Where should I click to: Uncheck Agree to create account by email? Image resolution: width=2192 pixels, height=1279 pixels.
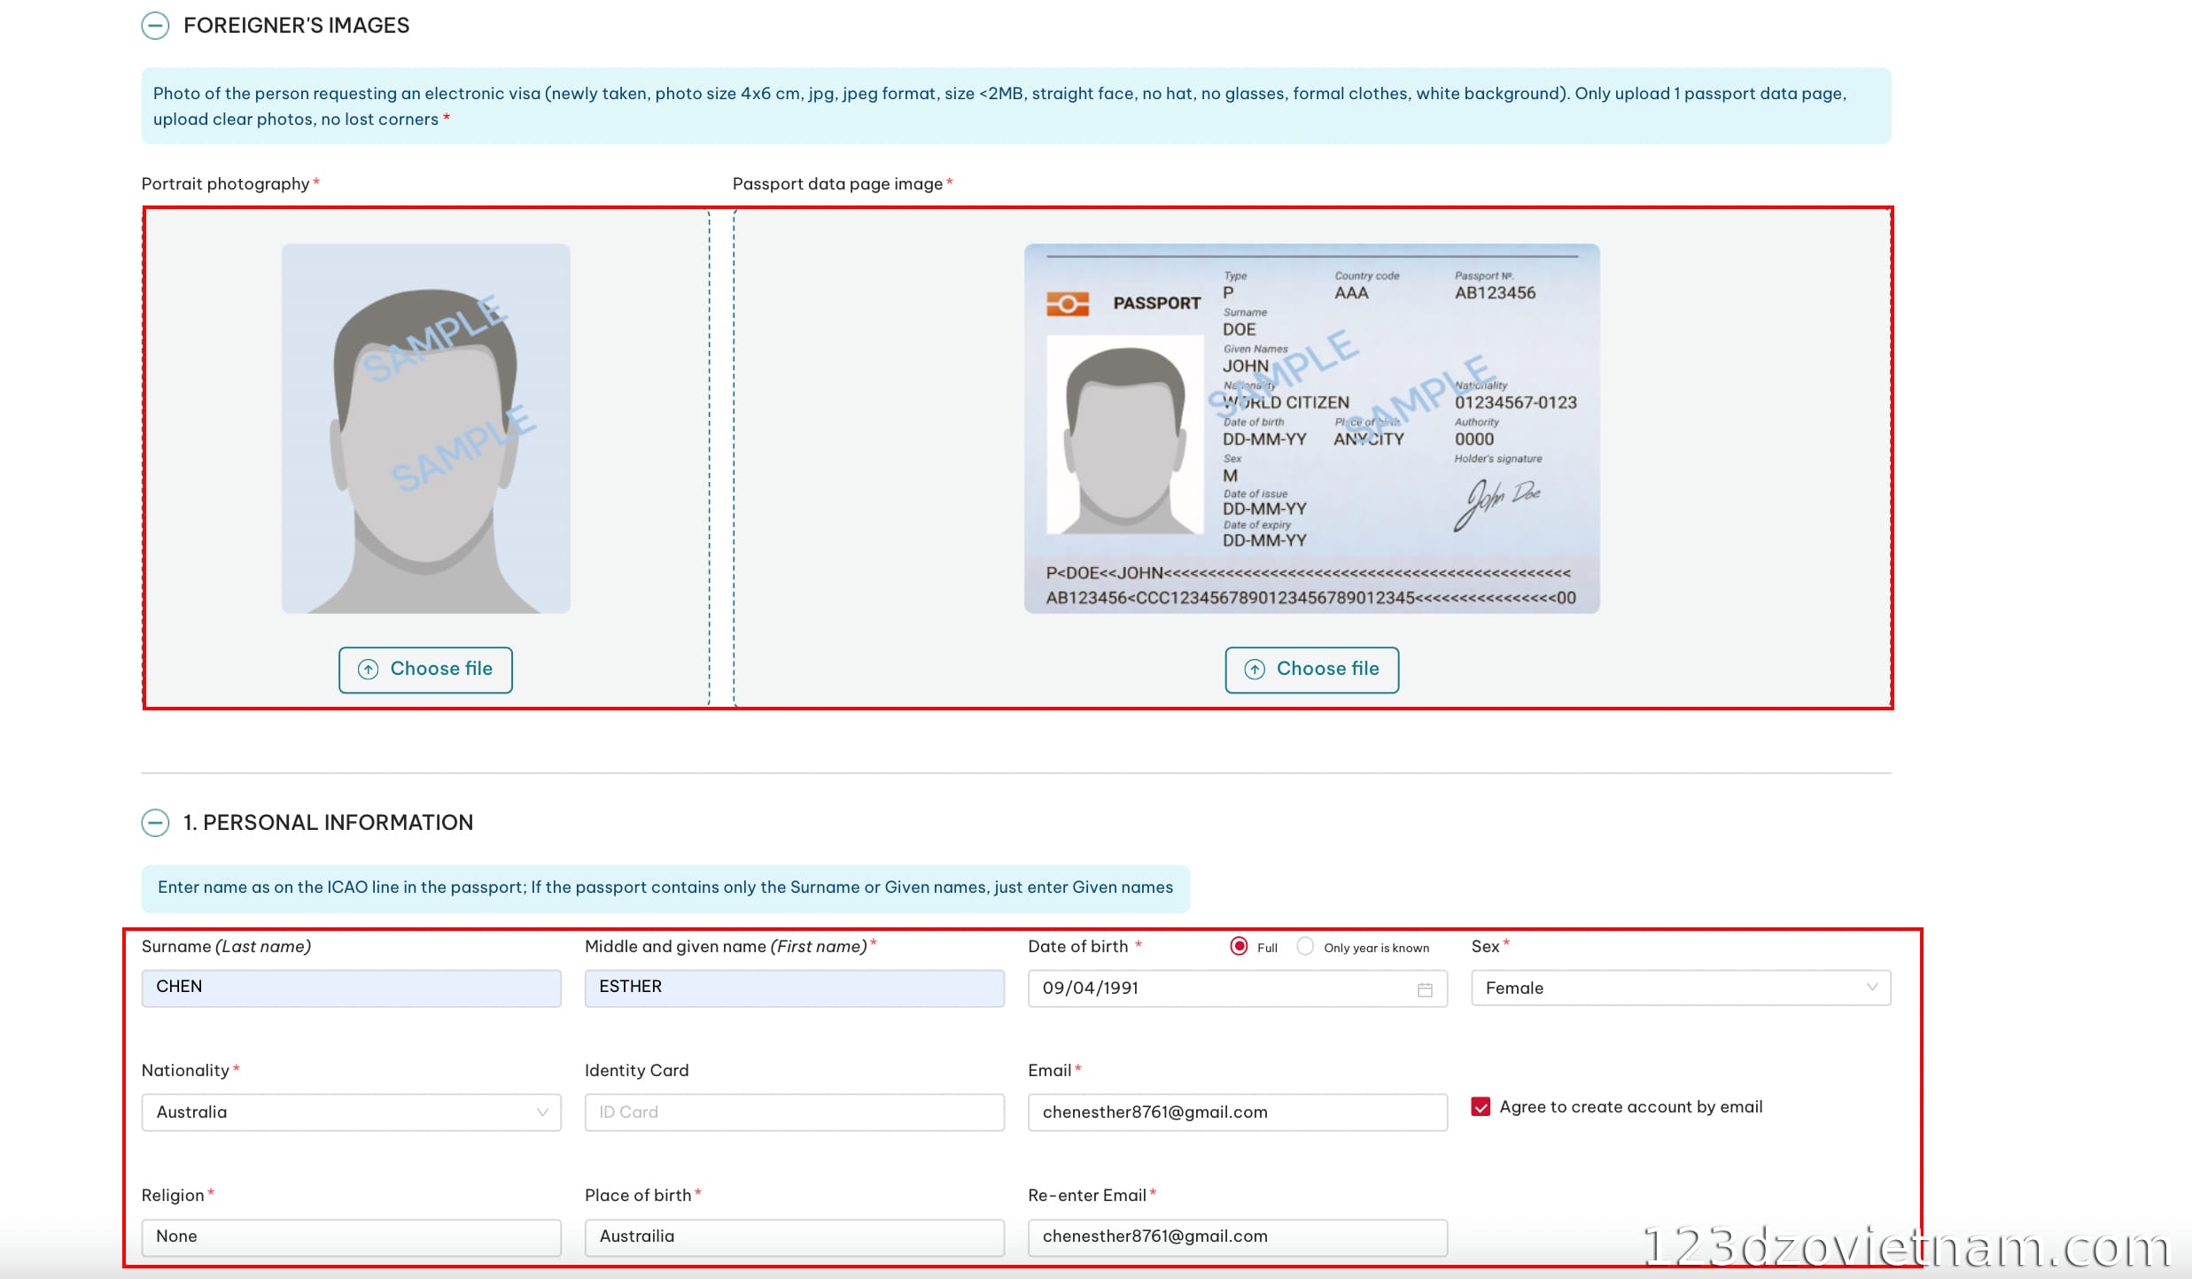[x=1481, y=1107]
